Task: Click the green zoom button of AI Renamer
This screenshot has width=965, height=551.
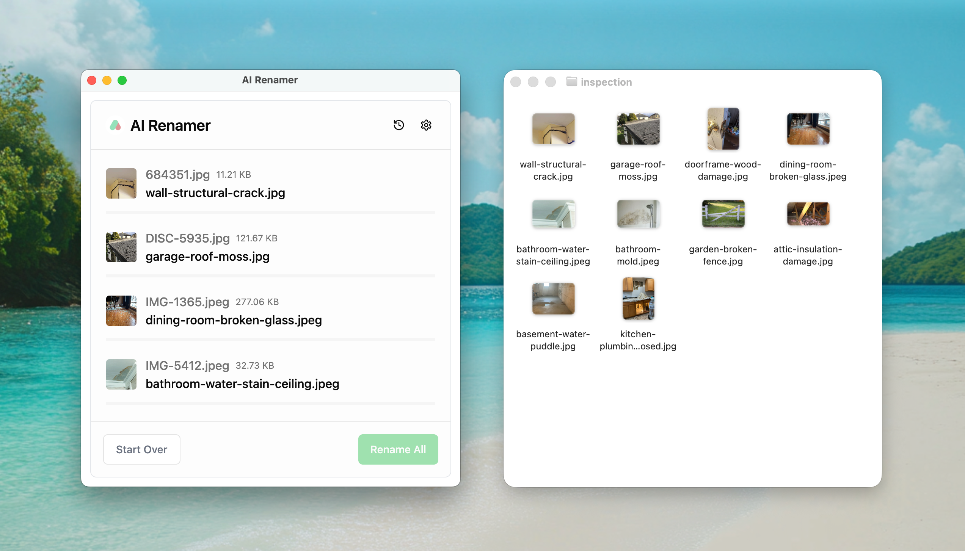Action: (122, 80)
